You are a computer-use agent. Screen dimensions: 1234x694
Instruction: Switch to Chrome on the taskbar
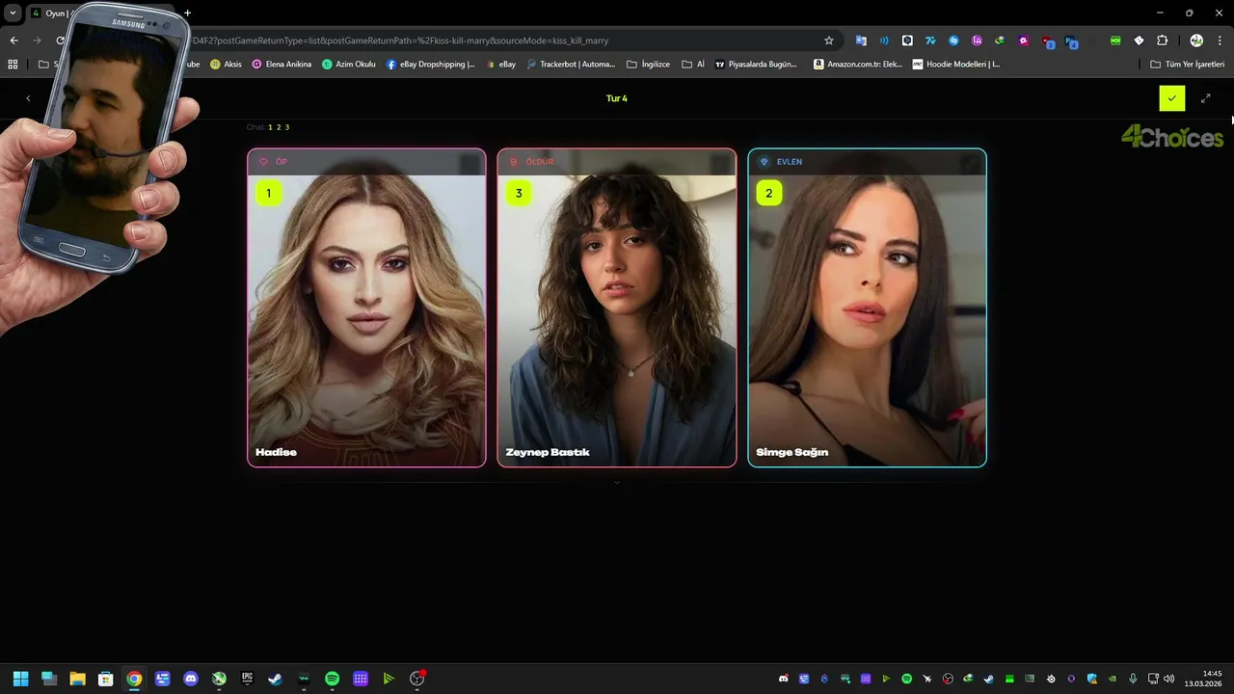[134, 679]
